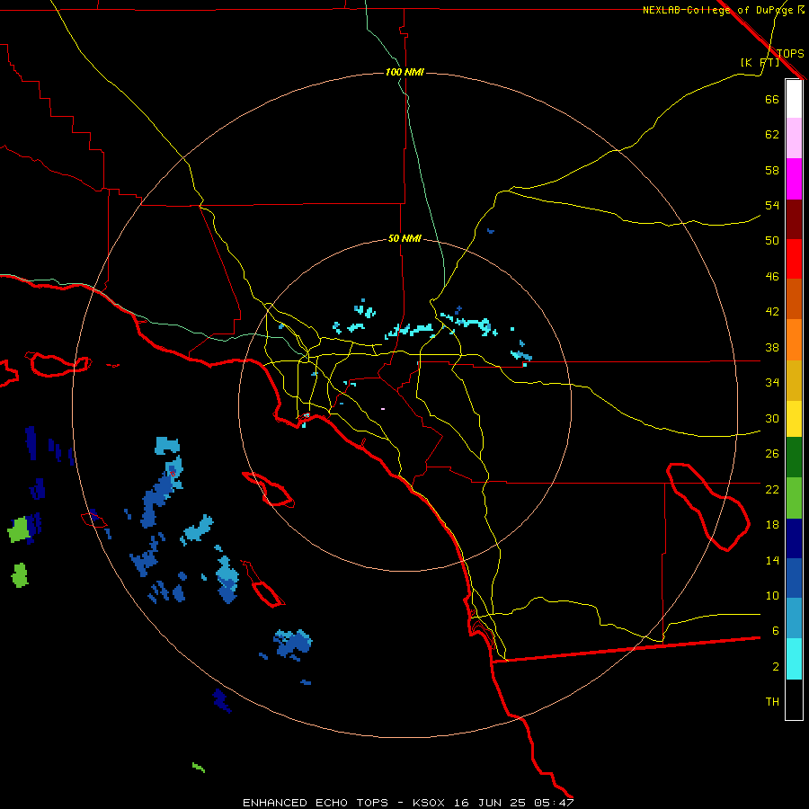Image resolution: width=809 pixels, height=809 pixels.
Task: Select the dark red (maroon) legend swatch
Action: click(794, 219)
